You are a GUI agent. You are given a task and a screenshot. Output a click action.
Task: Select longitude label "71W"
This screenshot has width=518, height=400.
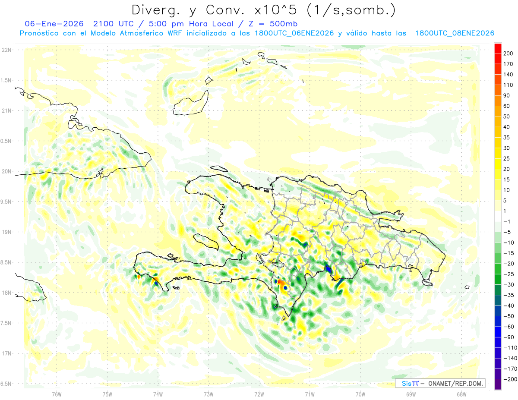pos(310,394)
